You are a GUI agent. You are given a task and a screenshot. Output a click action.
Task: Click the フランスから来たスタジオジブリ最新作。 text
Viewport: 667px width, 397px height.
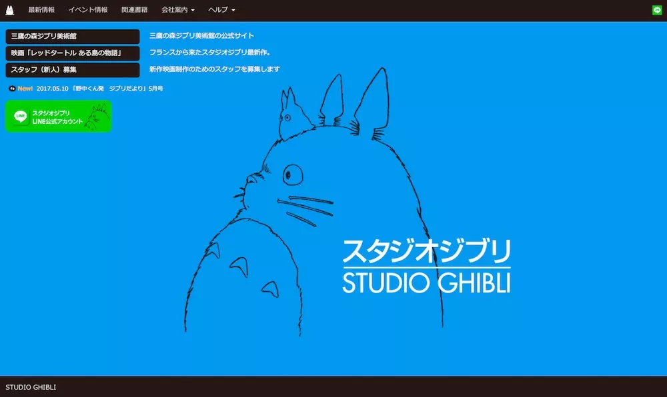coord(209,52)
